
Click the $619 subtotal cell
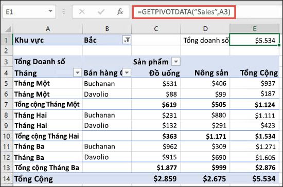[x=156, y=104]
